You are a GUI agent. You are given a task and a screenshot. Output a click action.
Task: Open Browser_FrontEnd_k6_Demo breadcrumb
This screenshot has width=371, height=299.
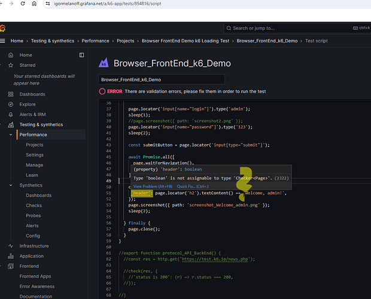[267, 41]
